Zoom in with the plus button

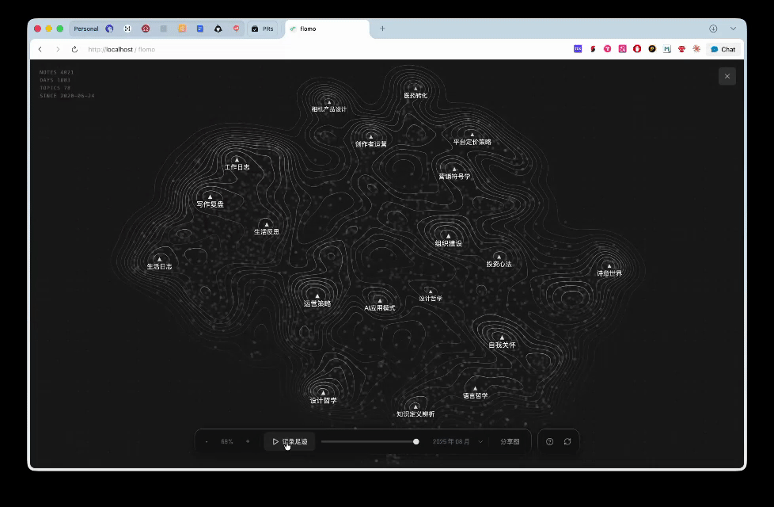click(248, 442)
